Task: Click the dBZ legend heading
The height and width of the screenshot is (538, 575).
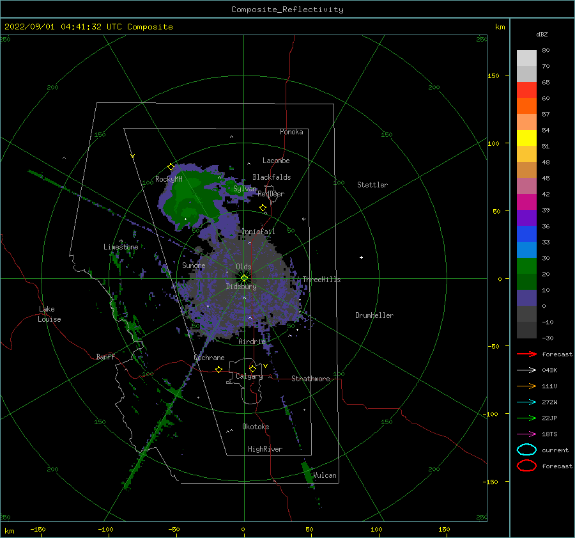Action: coord(542,34)
